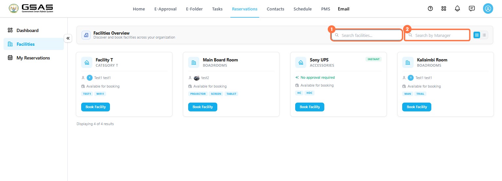
Task: Open the help question mark icon
Action: (430, 9)
